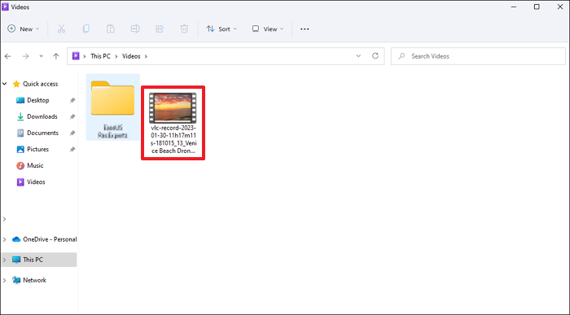This screenshot has width=570, height=315.
Task: Click pin icon next to Desktop
Action: tap(72, 101)
